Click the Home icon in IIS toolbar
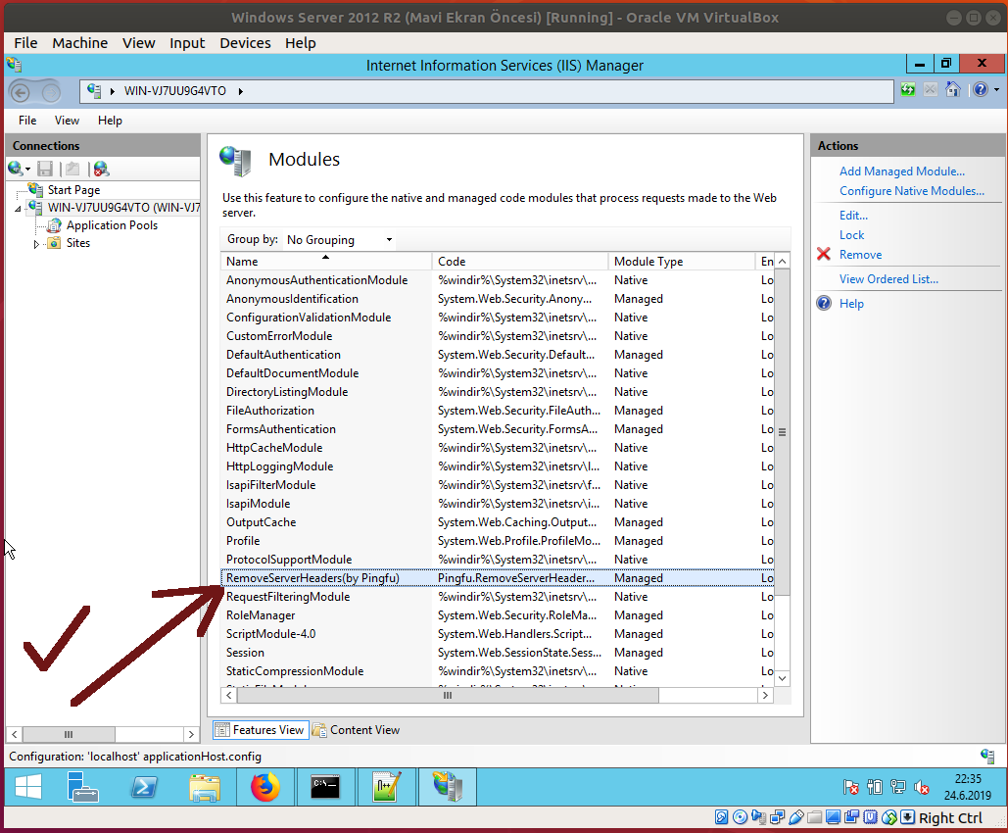 pos(953,90)
